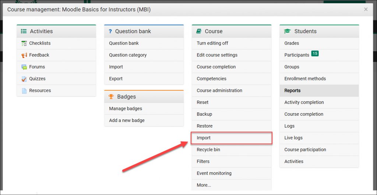This screenshot has width=377, height=195.
Task: Click the Question bank panel heading
Action: (133, 31)
